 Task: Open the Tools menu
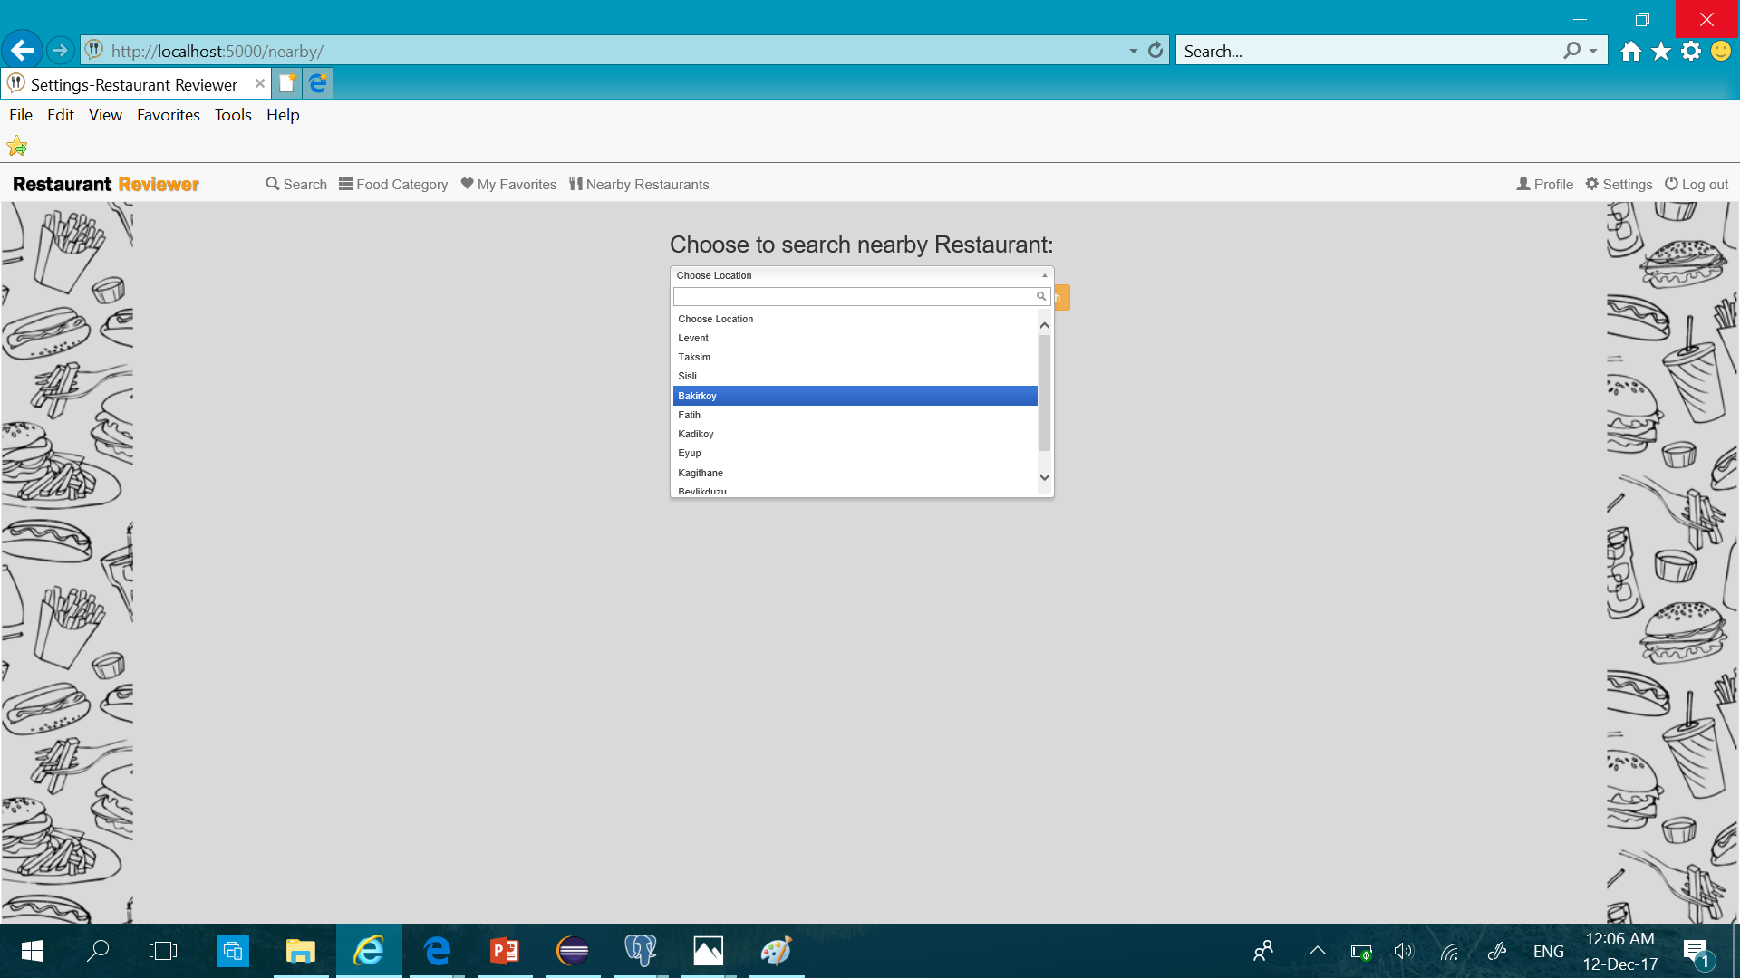click(233, 115)
